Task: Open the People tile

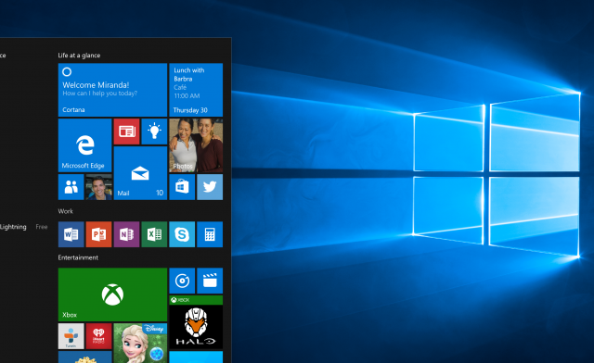Action: point(71,187)
